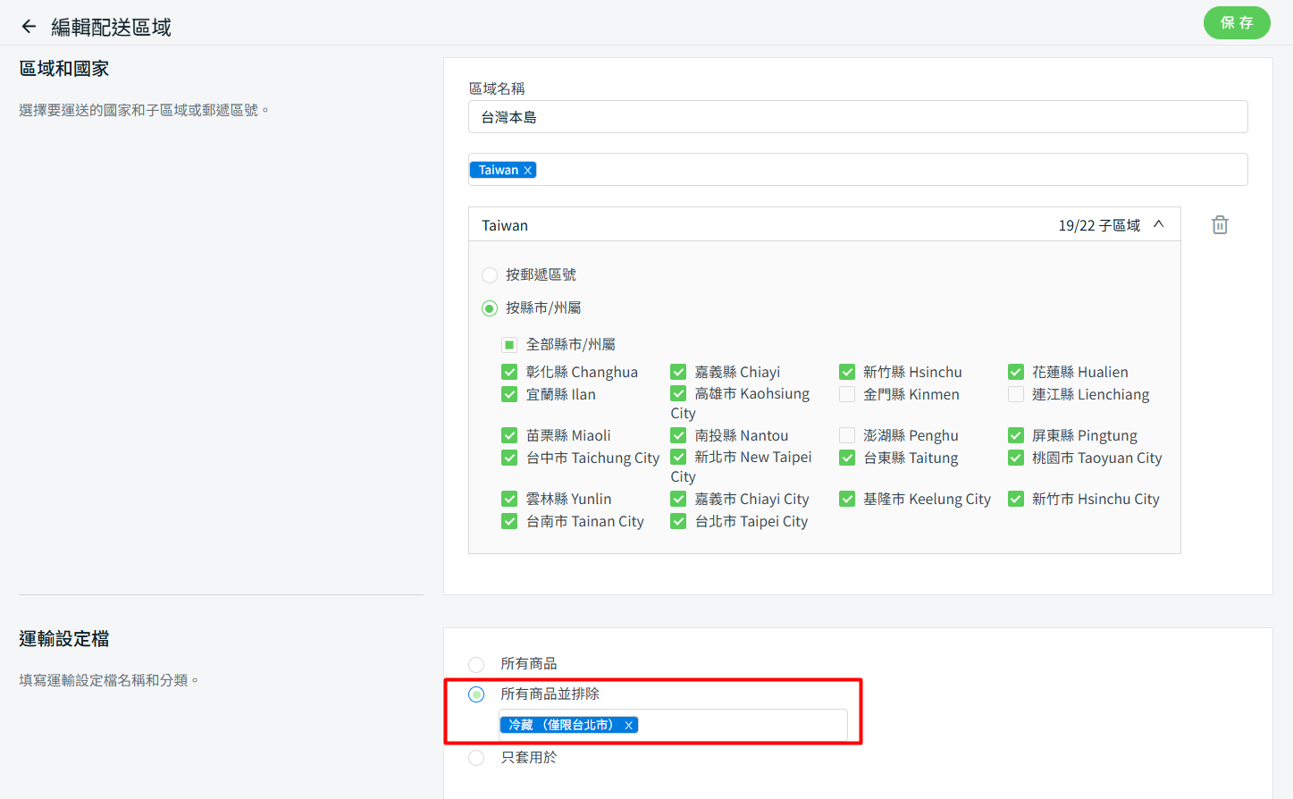Viewport: 1293px width, 799px height.
Task: Select 按郵遞區號 radio option
Action: [490, 275]
